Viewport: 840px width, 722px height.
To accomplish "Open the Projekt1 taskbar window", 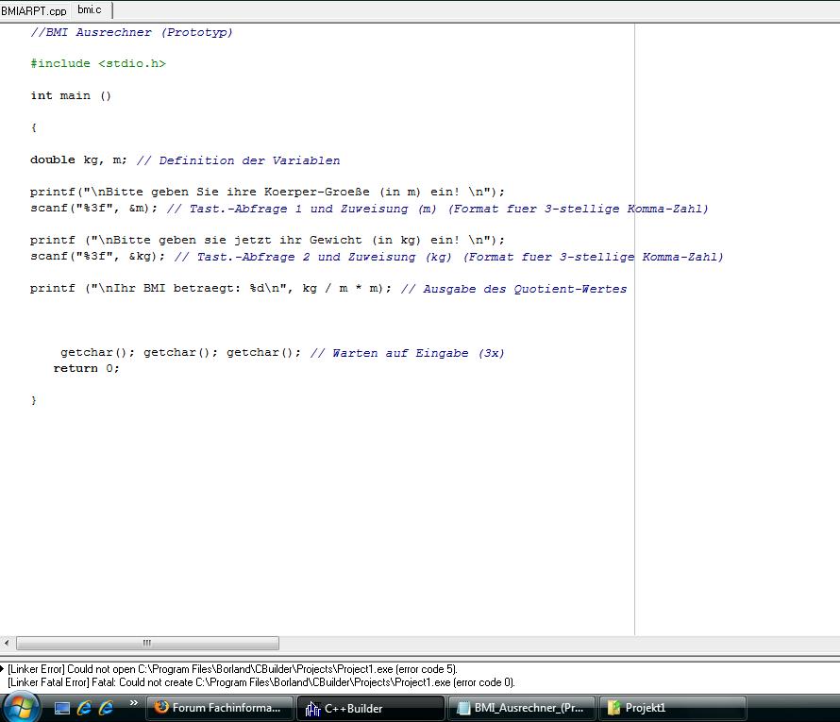I will point(672,708).
